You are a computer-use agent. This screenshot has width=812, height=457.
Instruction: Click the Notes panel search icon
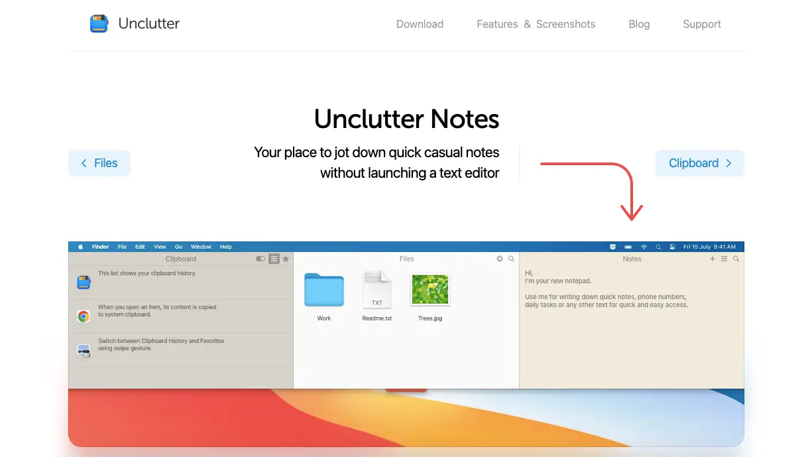click(736, 259)
